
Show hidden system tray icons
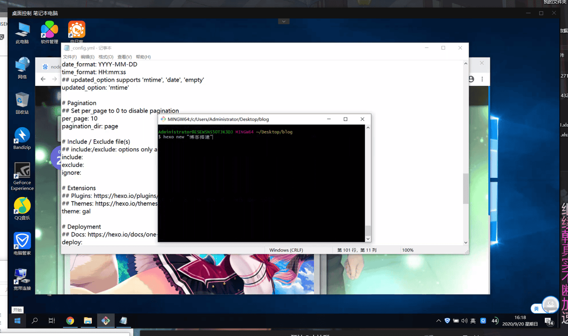(x=438, y=321)
